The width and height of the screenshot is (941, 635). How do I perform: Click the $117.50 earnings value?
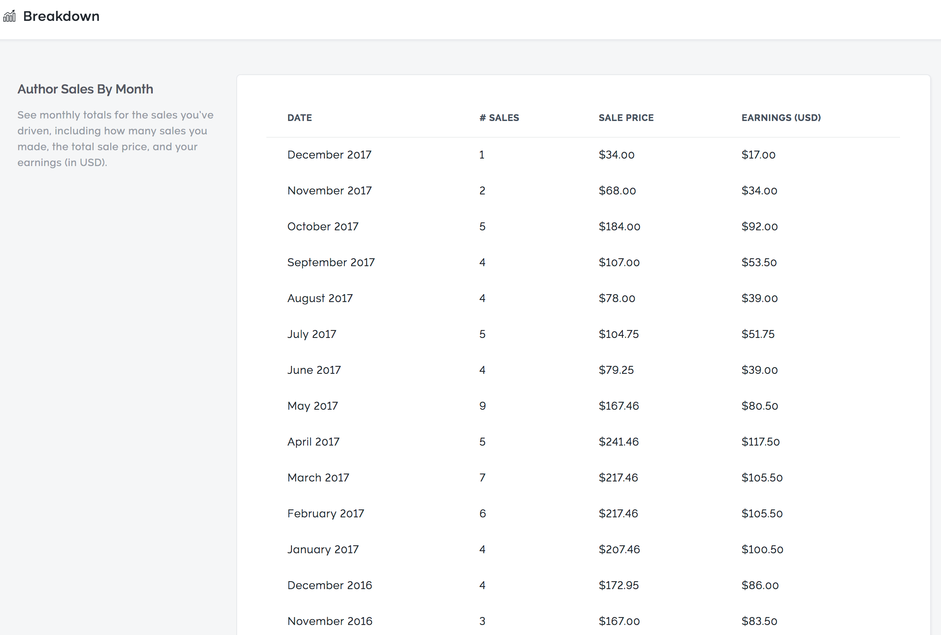pyautogui.click(x=761, y=442)
